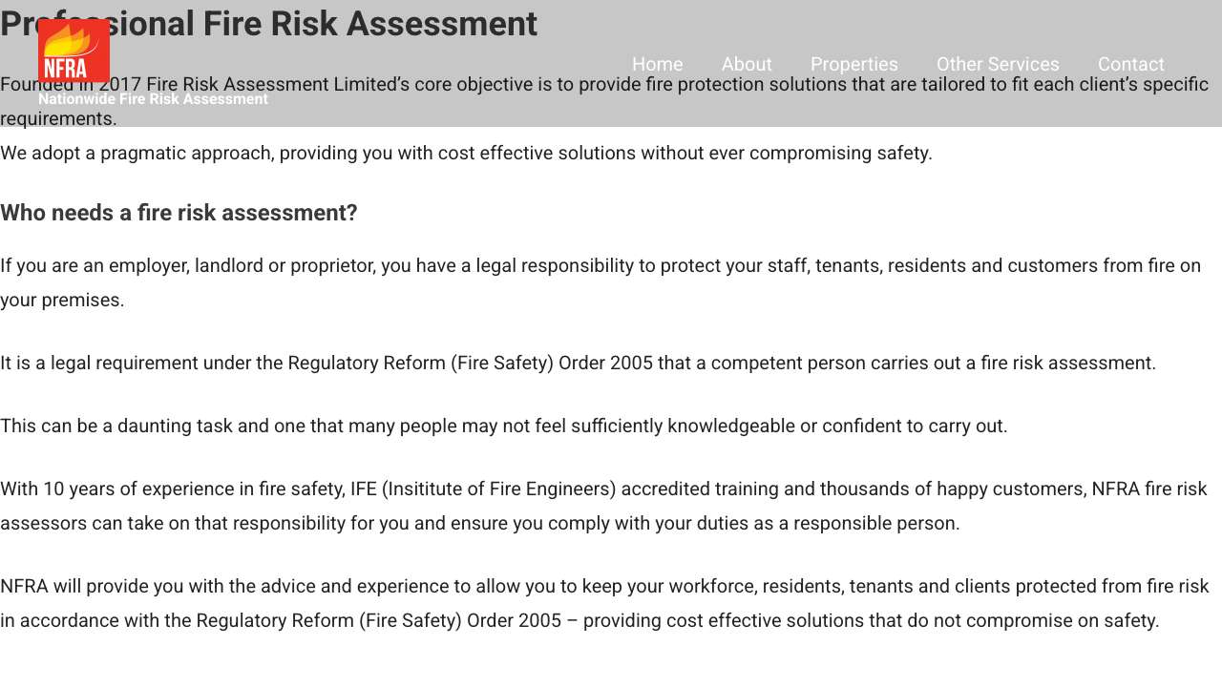1222x687 pixels.
Task: Click the 'Who needs a fire risk assessment?' heading
Action: [x=179, y=213]
